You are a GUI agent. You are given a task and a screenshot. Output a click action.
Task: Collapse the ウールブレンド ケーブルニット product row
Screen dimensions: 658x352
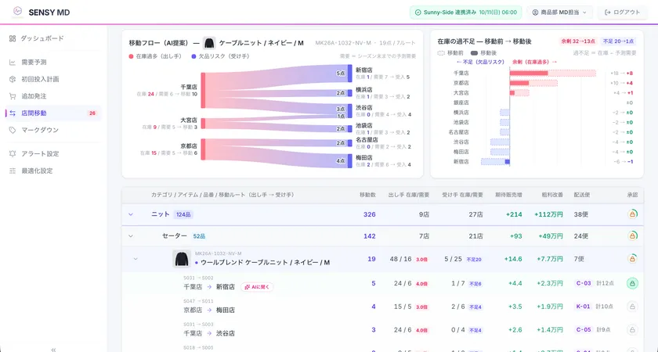135,259
